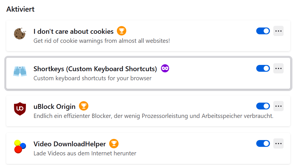
Task: Click the Video DownloadHelper title
Action: click(70, 144)
